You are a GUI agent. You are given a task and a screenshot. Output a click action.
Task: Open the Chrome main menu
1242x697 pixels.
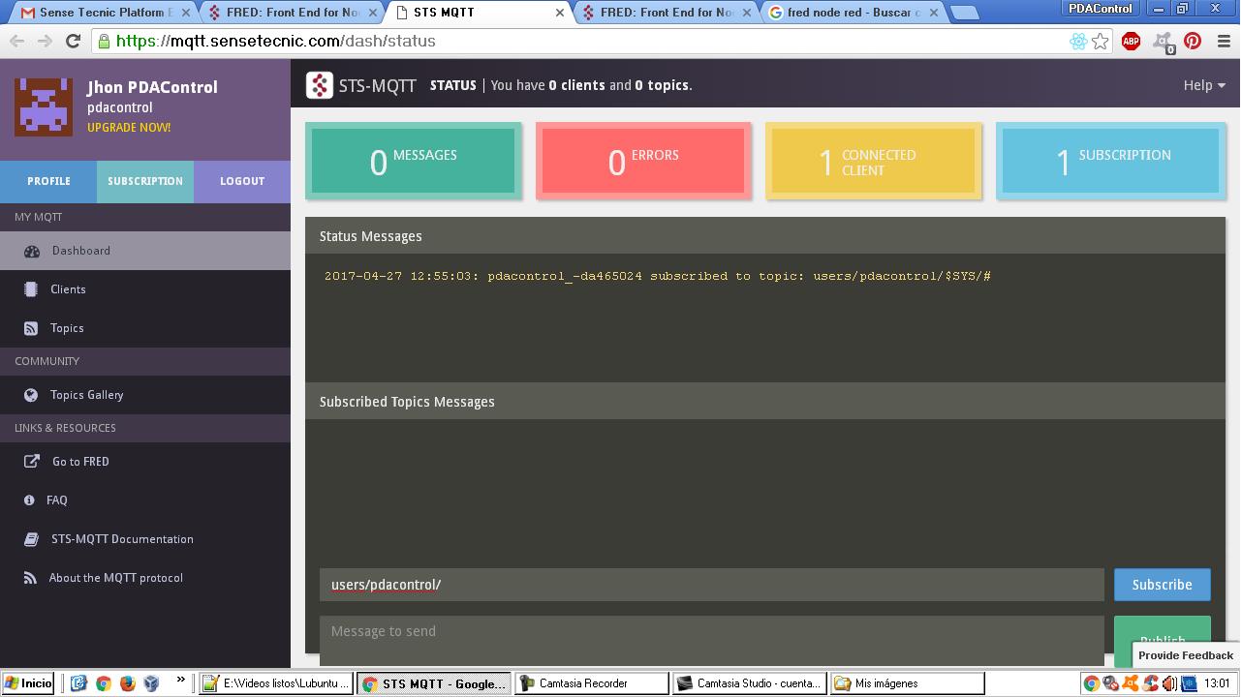(x=1224, y=41)
